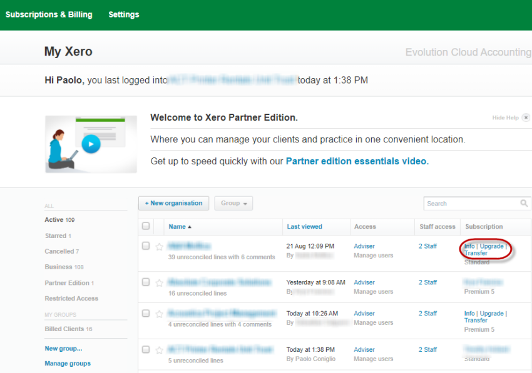Sort table by Name column header
The image size is (532, 373).
pos(177,227)
